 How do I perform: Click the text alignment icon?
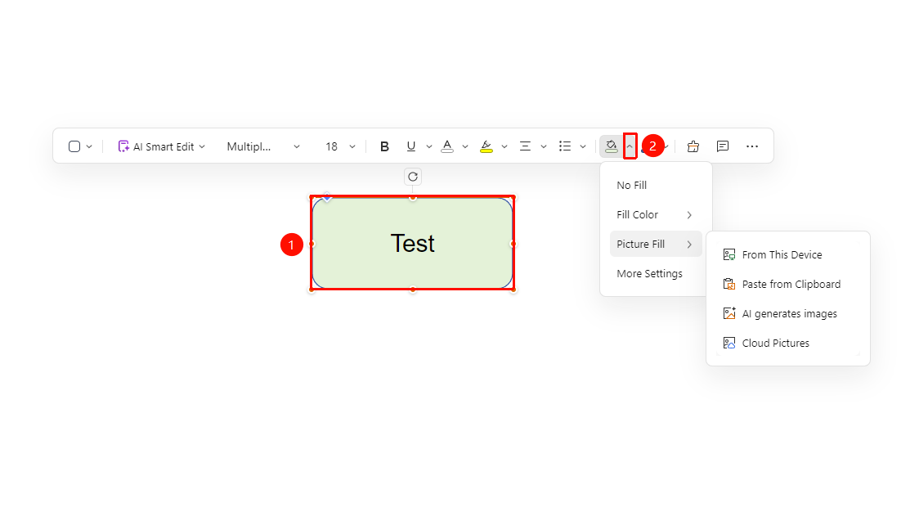tap(525, 146)
